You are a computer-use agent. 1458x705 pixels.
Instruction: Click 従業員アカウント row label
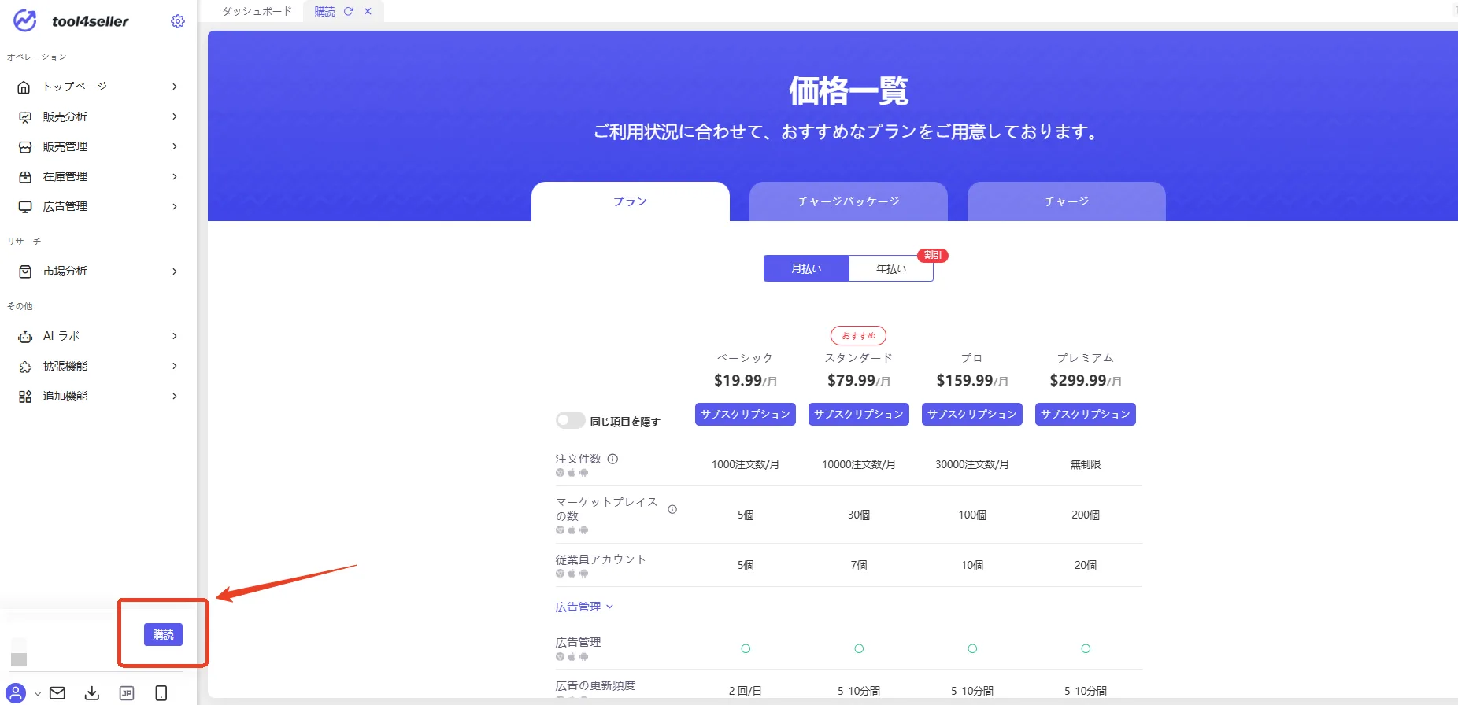[x=601, y=559]
